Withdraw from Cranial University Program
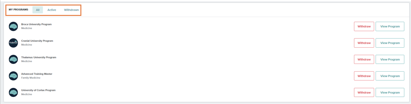 point(364,43)
